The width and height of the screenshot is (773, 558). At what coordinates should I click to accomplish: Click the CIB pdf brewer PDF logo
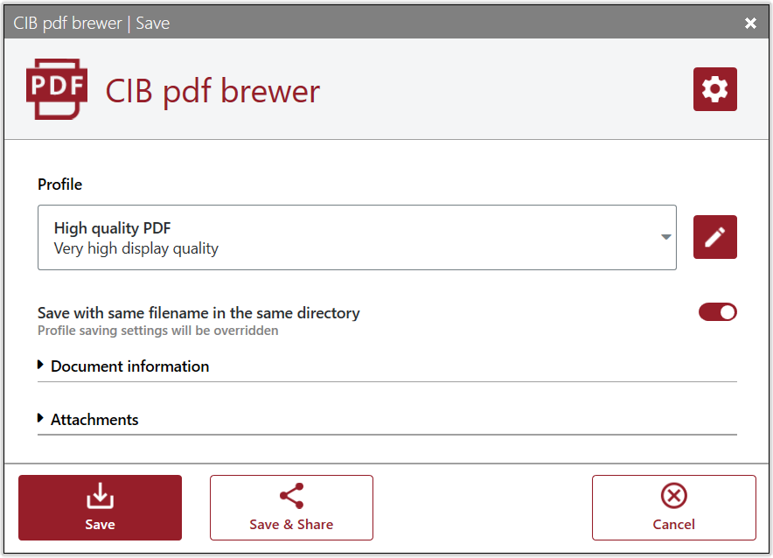tap(57, 89)
